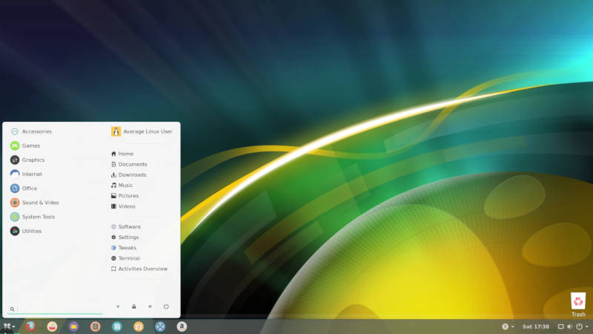Open the Music folder shortcut
The image size is (593, 334).
[x=122, y=185]
